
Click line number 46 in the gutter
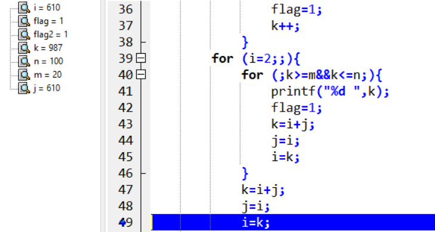coord(126,173)
